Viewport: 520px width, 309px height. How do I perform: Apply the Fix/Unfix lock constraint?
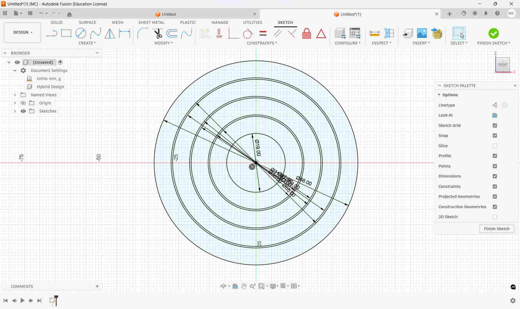coord(307,34)
